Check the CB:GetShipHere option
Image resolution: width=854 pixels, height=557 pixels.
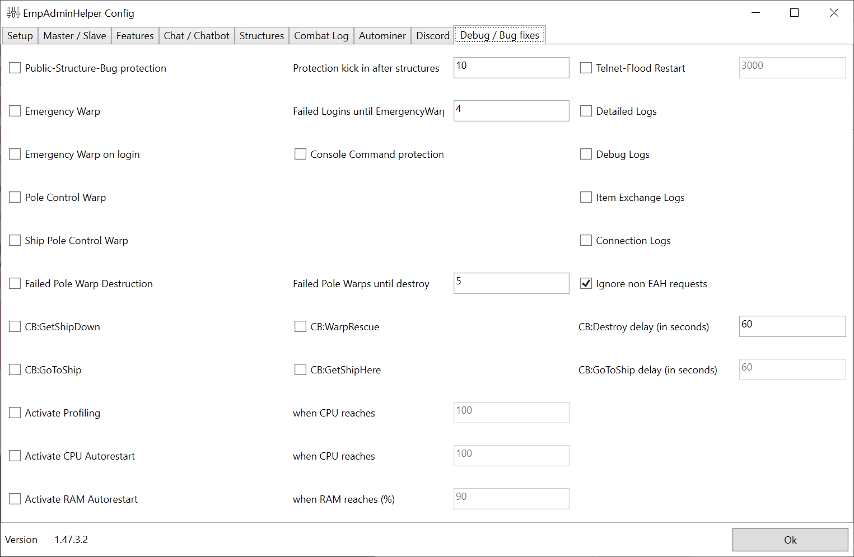click(301, 369)
